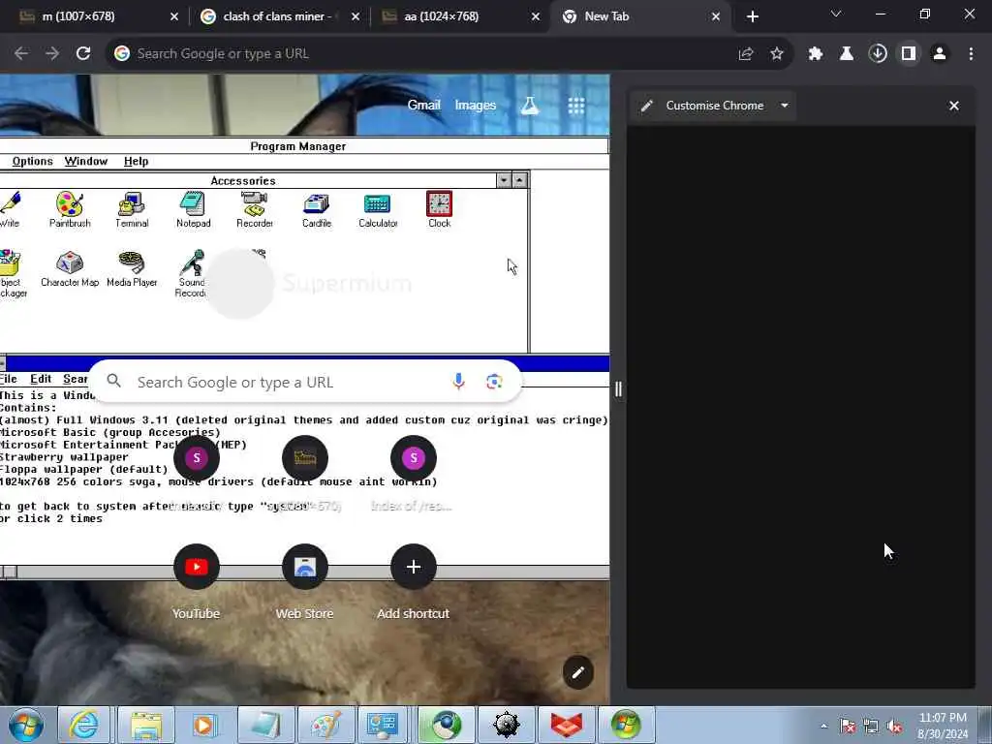Click the voice search microphone icon

(458, 382)
